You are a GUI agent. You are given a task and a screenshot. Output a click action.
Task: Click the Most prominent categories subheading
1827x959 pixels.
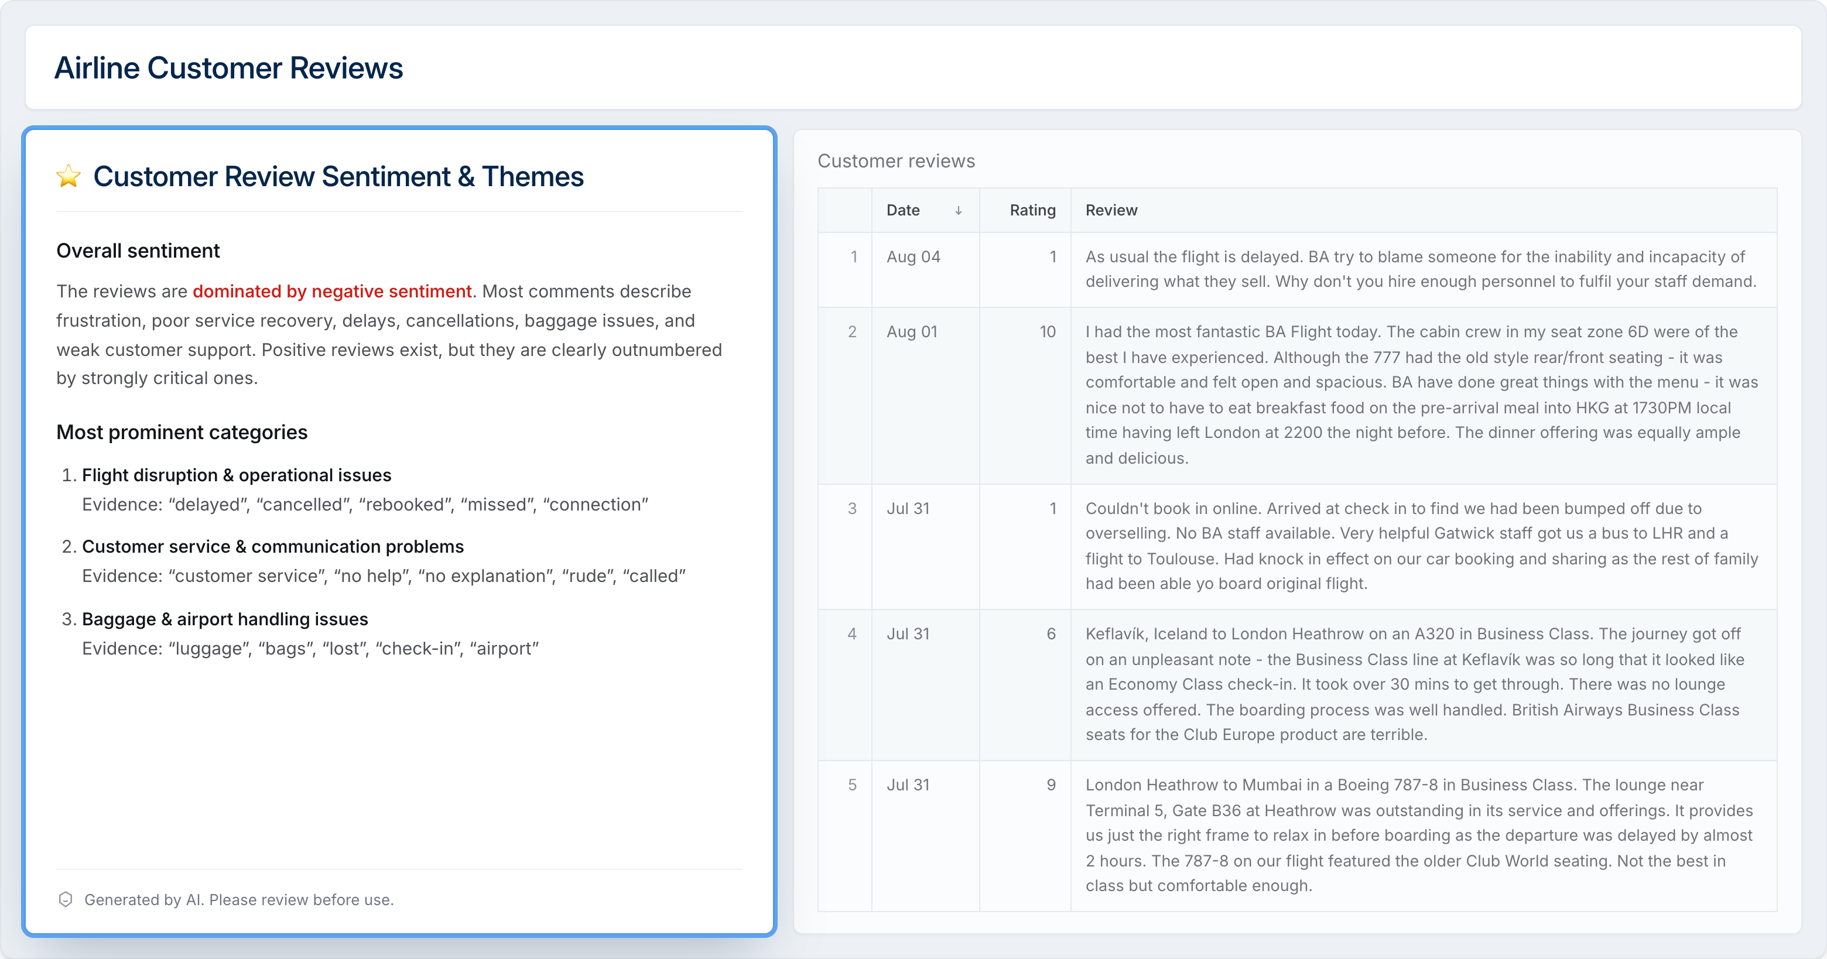(x=182, y=432)
